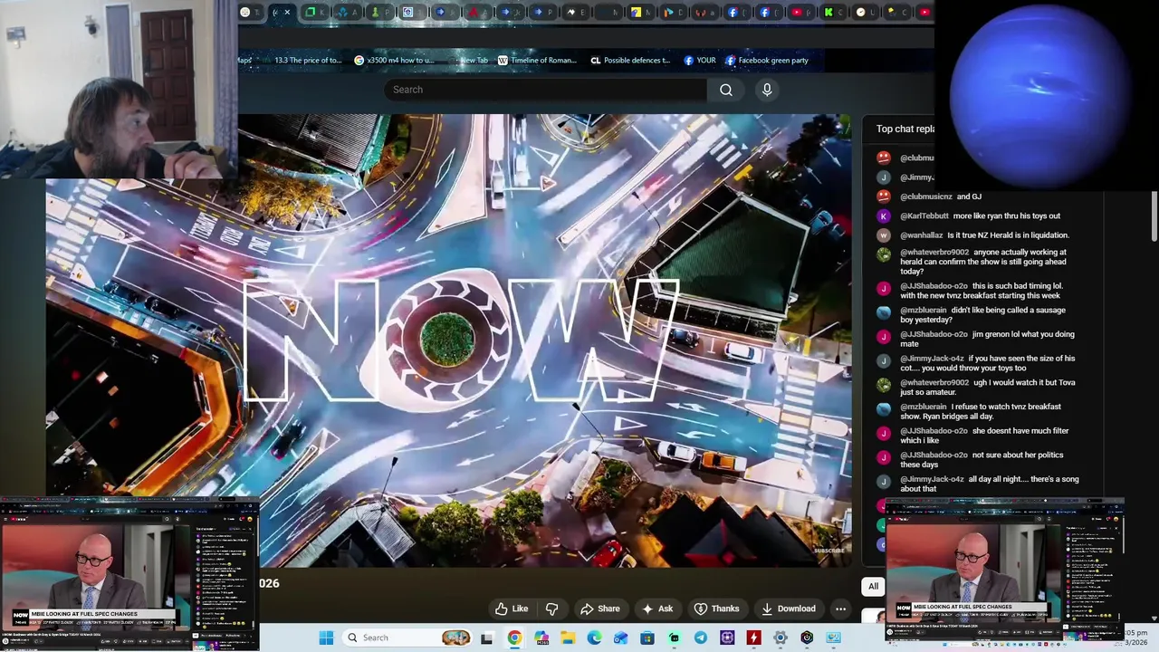Open the Share dialog for the video
1159x652 pixels.
(x=600, y=609)
